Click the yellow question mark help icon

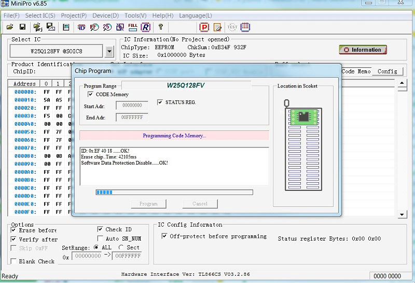160,27
